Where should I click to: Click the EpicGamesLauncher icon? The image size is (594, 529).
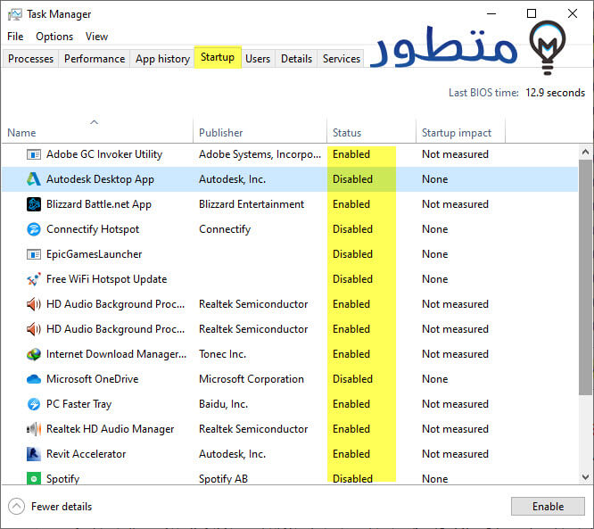point(34,254)
